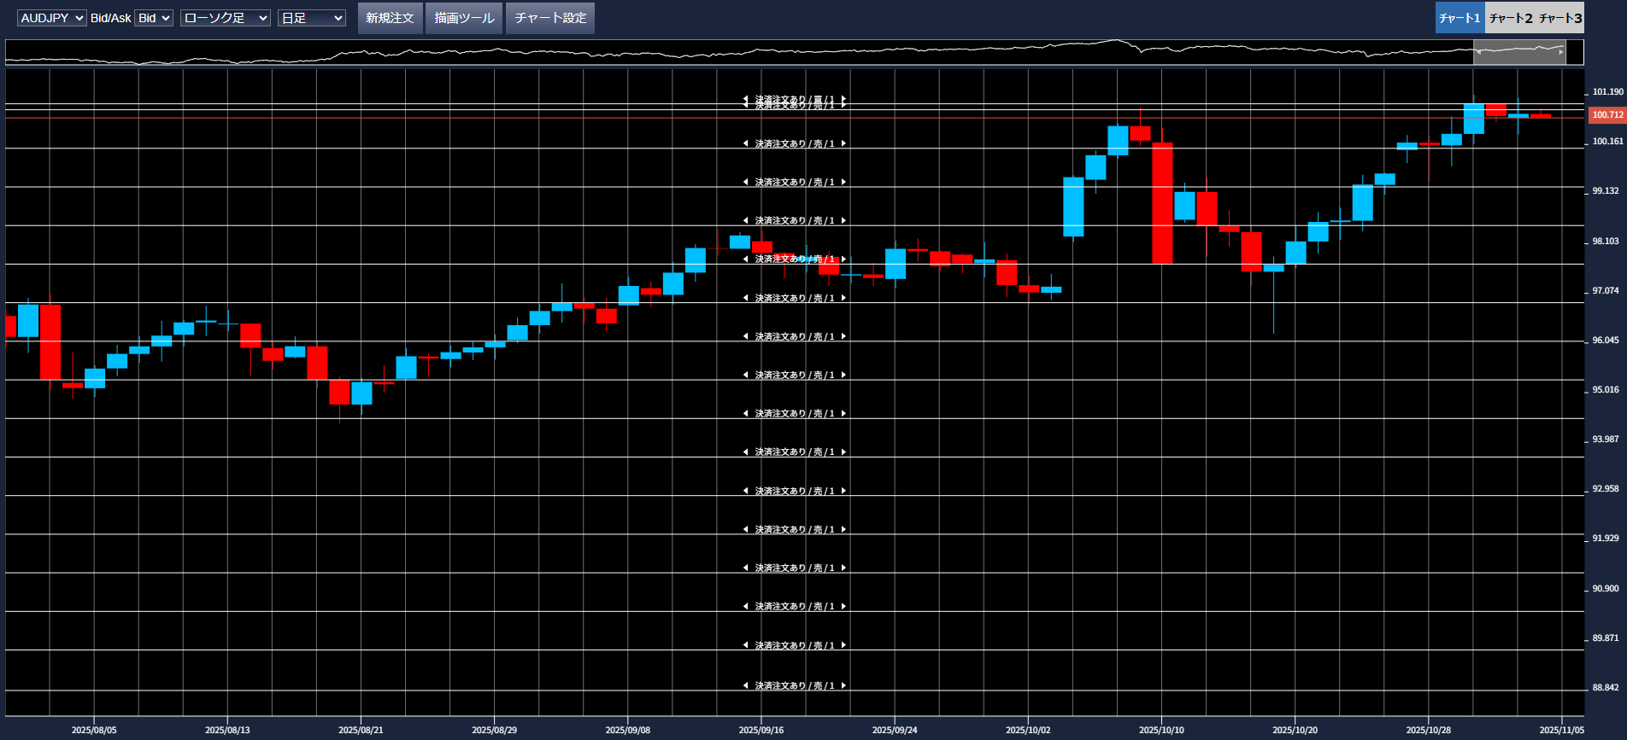Click left arrow of the lowest sell order label

point(745,685)
